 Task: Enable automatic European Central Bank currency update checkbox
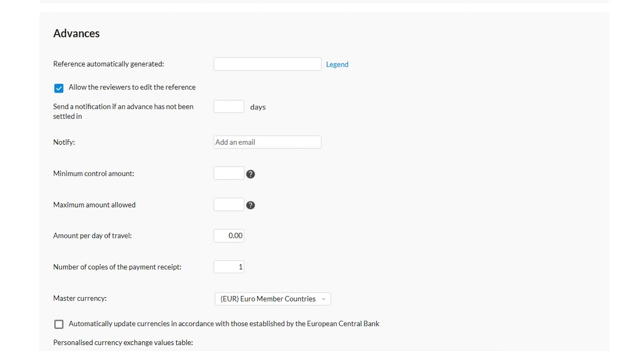(59, 324)
